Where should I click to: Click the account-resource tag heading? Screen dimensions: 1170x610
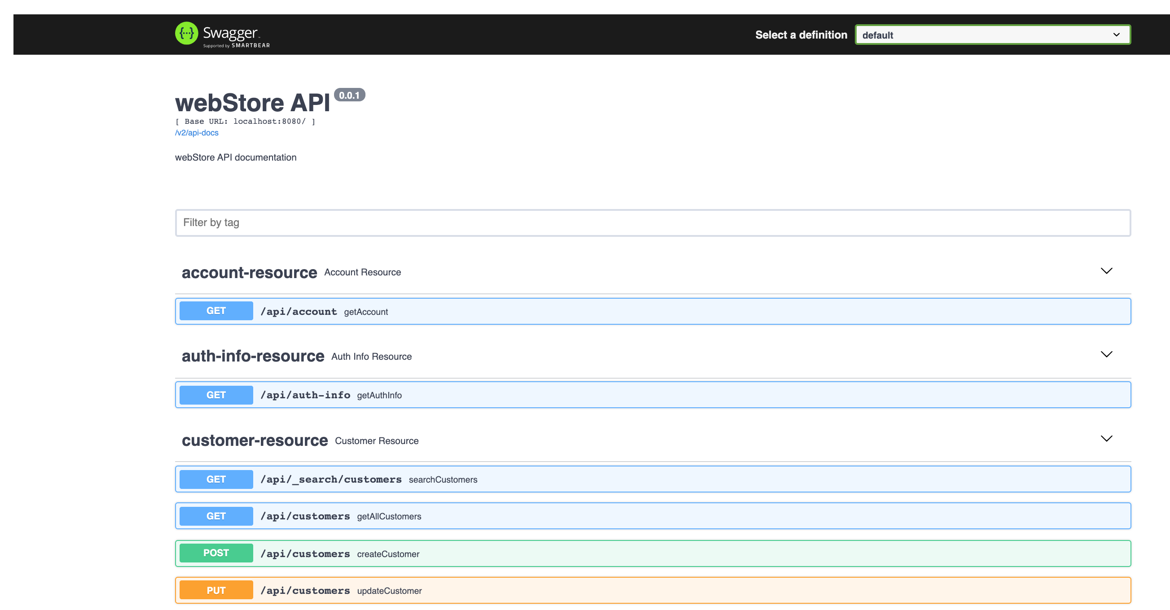click(x=249, y=273)
